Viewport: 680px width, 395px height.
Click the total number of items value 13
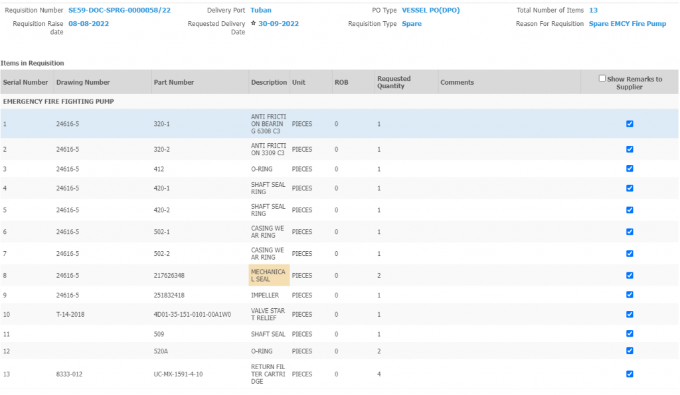point(593,11)
